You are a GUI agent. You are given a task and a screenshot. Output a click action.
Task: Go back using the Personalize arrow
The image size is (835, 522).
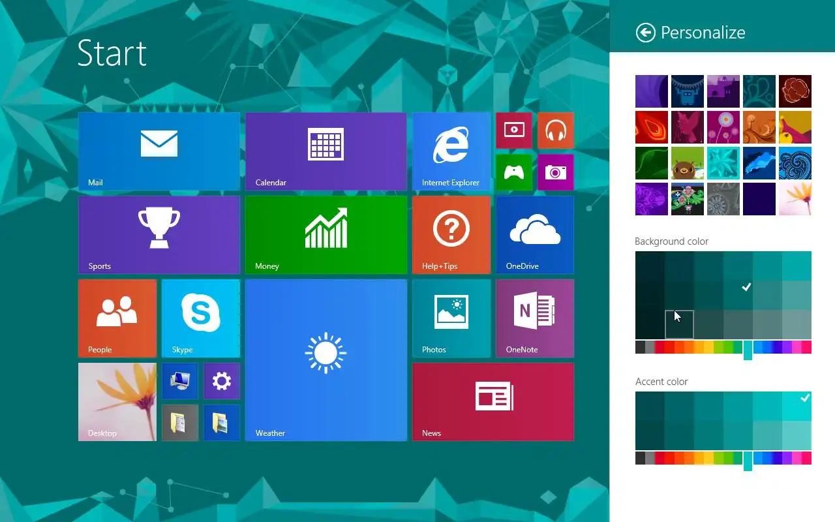pyautogui.click(x=645, y=33)
